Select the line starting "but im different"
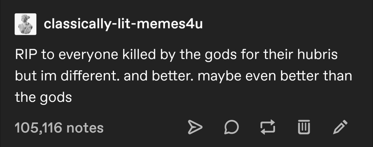 (183, 76)
